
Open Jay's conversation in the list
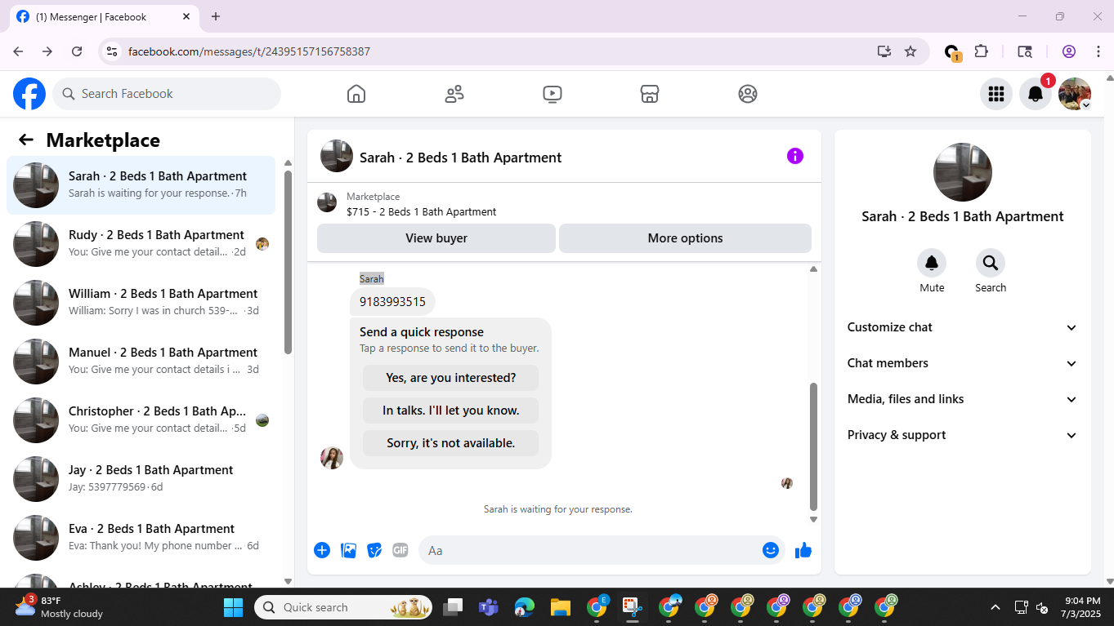tap(141, 479)
